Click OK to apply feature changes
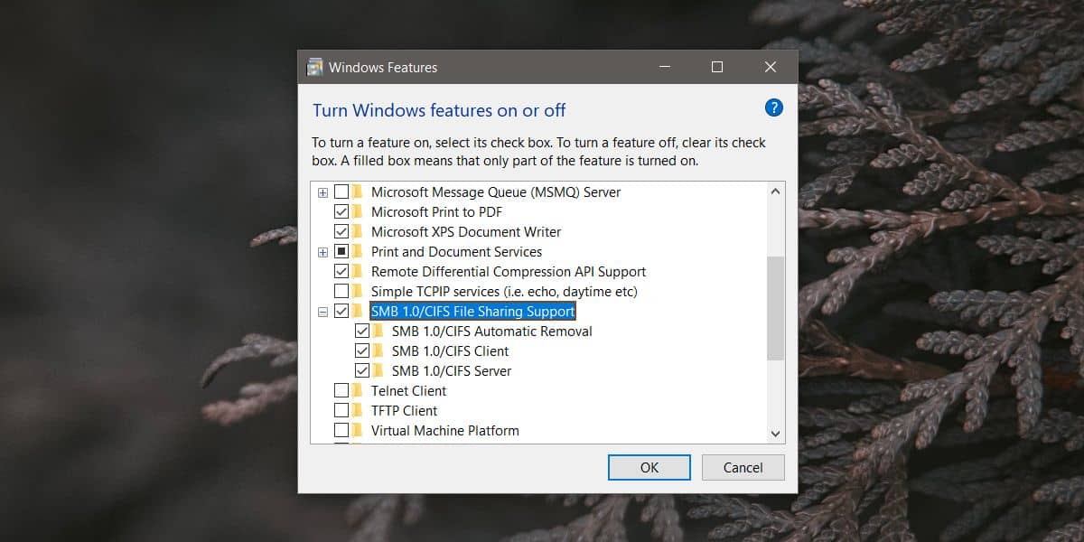 pos(649,467)
